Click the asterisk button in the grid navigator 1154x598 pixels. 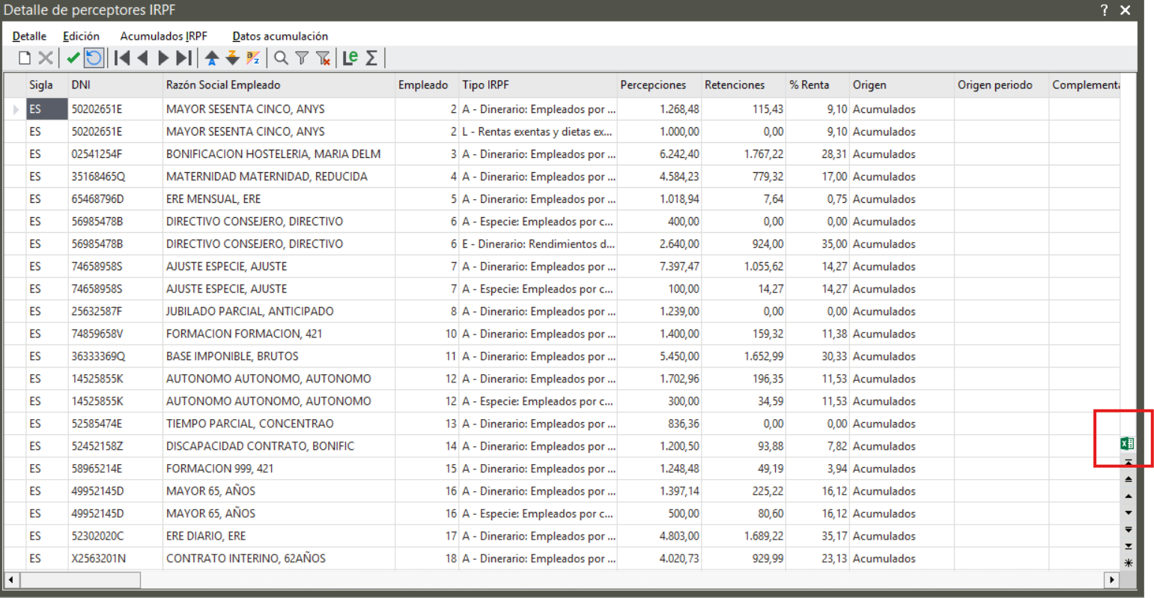(x=1129, y=563)
